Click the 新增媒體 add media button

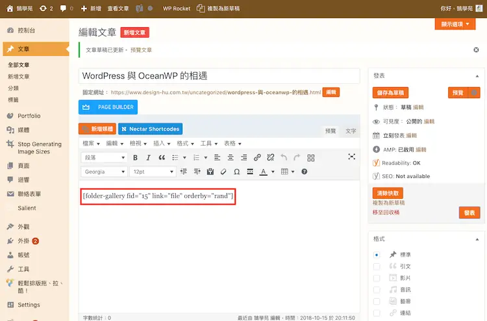(97, 129)
